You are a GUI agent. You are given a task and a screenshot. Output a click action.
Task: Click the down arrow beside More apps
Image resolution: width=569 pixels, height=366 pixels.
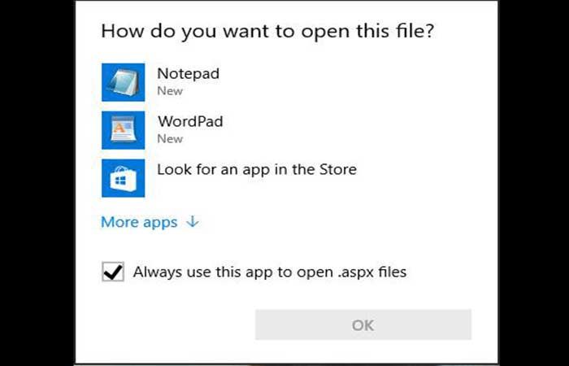pyautogui.click(x=193, y=222)
